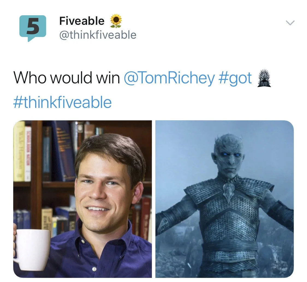Open the Fiveable display name
This screenshot has width=307, height=282.
(x=82, y=21)
